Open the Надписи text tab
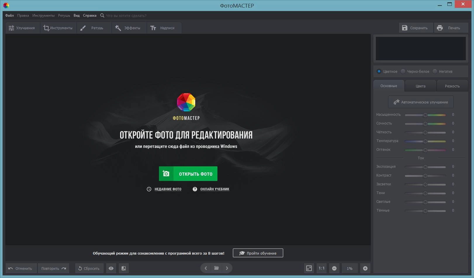Screen dimensions: 474x278 tap(164, 28)
